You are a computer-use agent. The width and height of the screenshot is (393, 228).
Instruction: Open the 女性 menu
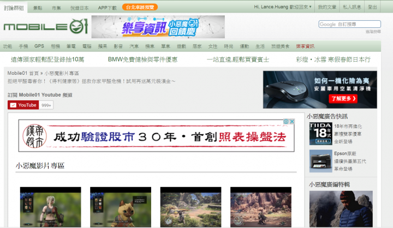pos(213,46)
